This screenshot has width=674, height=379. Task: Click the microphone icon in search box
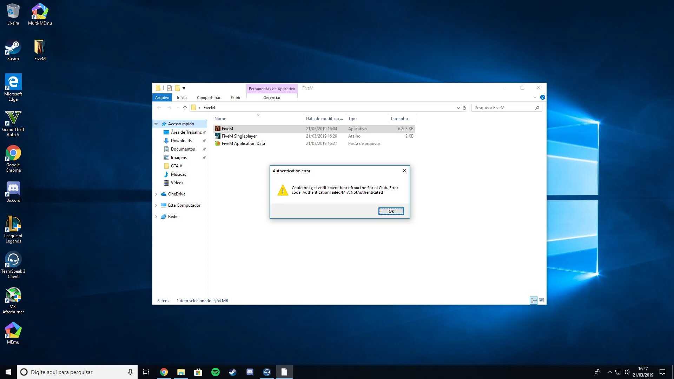[x=130, y=372]
